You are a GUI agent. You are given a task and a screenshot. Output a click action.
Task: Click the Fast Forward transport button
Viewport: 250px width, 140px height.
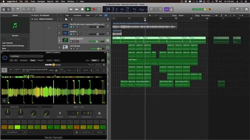pos(77,9)
